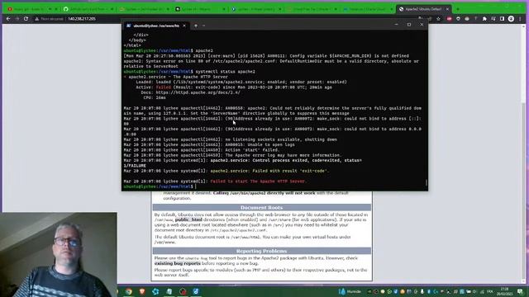529x297 pixels.
Task: Click the terminal scrollbar thumb
Action: (x=427, y=182)
